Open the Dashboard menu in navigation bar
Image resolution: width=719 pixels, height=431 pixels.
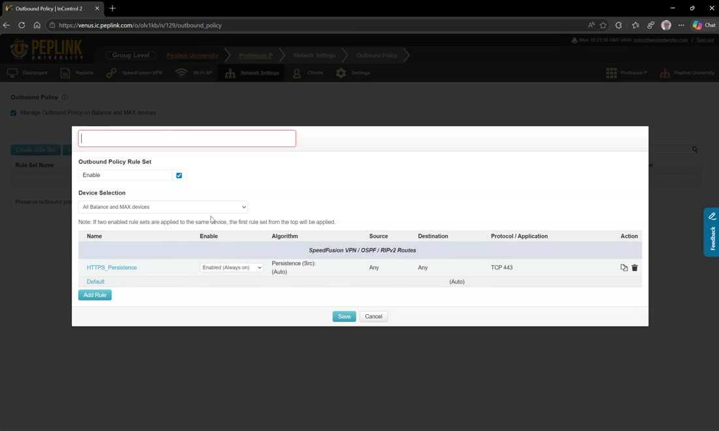[27, 73]
